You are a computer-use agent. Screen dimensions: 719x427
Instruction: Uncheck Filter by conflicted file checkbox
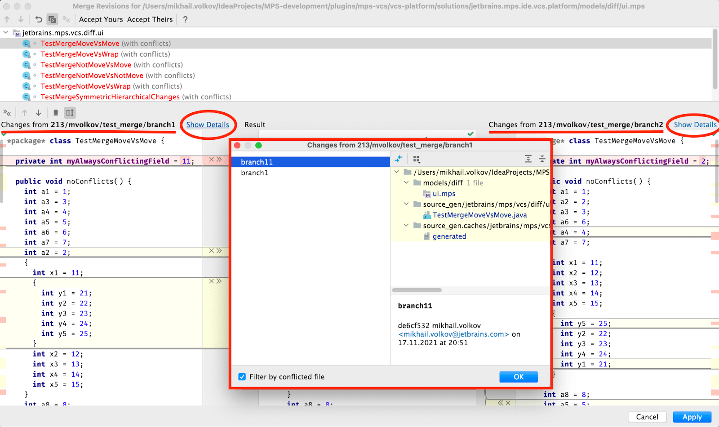point(242,377)
